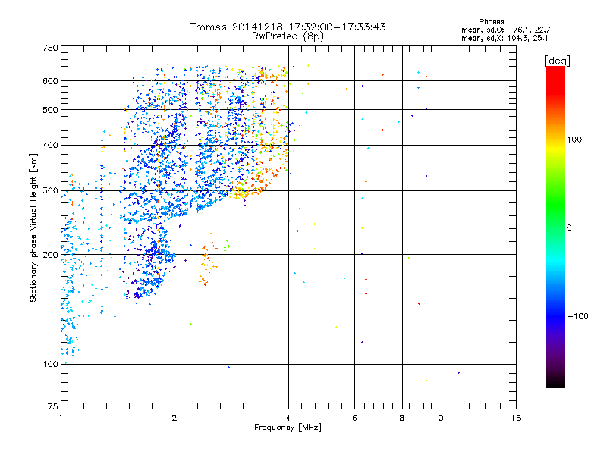Click the black bottom end of the colorbar
The height and width of the screenshot is (455, 607).
[555, 381]
